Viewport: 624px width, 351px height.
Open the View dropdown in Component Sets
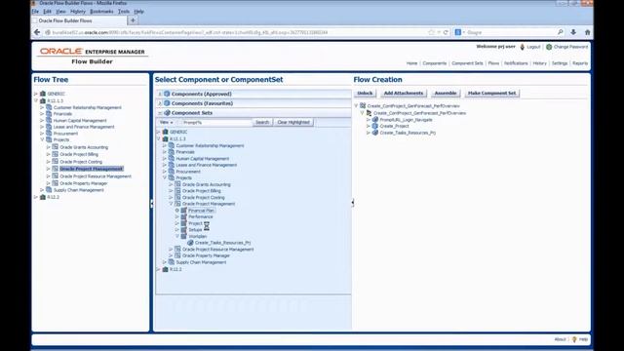(x=167, y=122)
